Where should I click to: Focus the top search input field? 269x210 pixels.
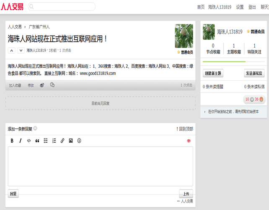point(62,7)
